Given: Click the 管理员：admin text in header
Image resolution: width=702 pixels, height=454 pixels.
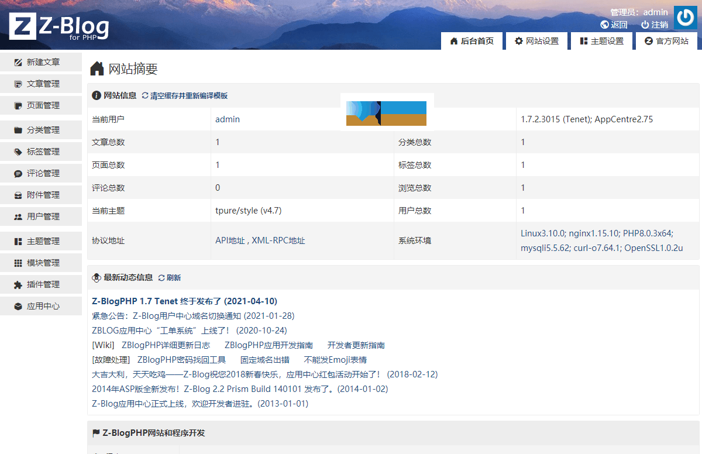Looking at the screenshot, I should click(639, 12).
